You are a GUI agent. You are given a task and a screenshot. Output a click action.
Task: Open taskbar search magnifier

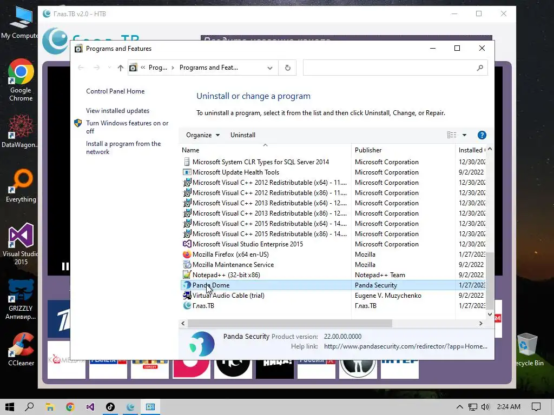(30, 407)
